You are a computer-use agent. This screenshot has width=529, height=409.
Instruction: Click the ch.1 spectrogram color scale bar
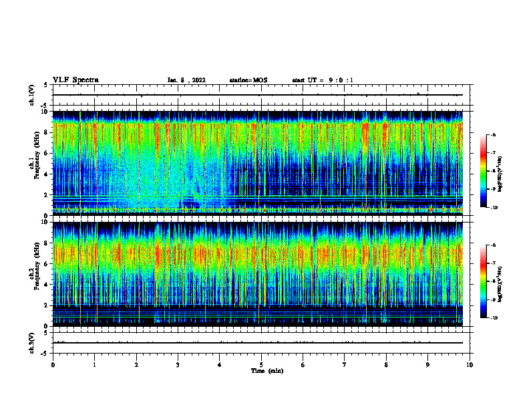pyautogui.click(x=483, y=171)
